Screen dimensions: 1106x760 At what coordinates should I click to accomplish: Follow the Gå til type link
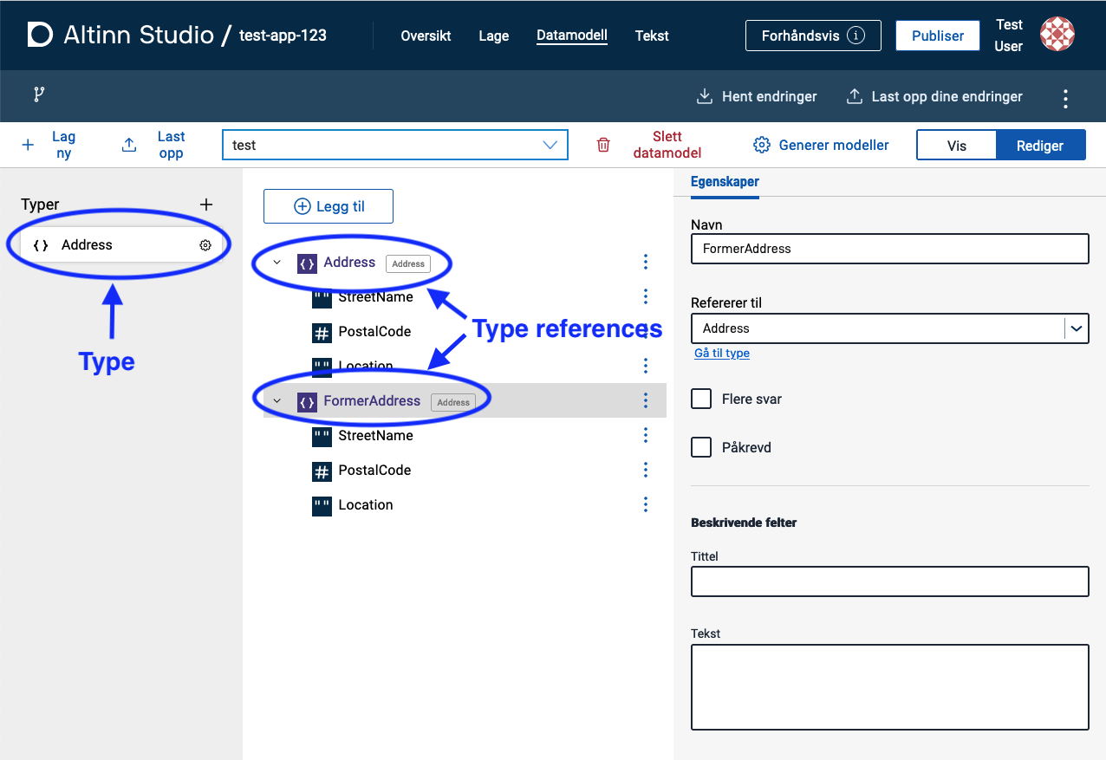tap(722, 354)
